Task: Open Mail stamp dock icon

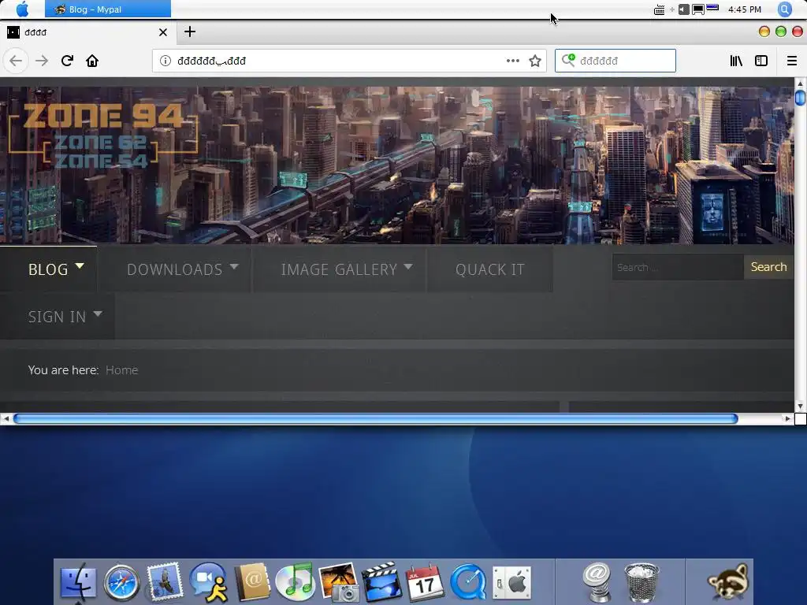Action: click(165, 582)
